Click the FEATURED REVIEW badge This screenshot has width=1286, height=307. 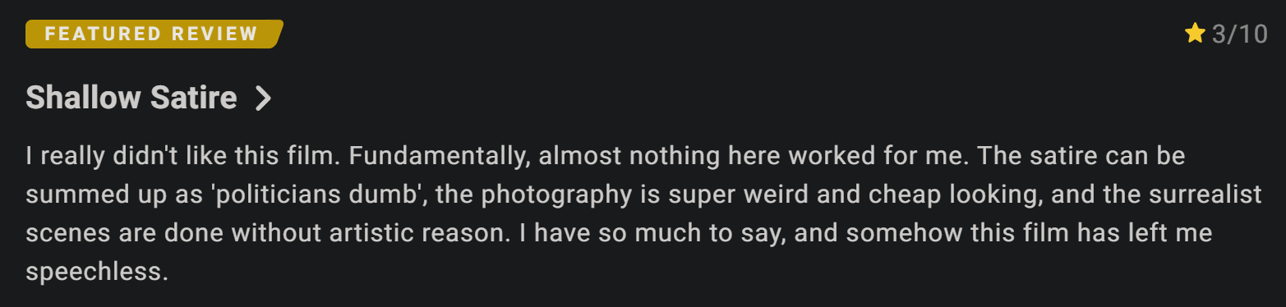[154, 34]
